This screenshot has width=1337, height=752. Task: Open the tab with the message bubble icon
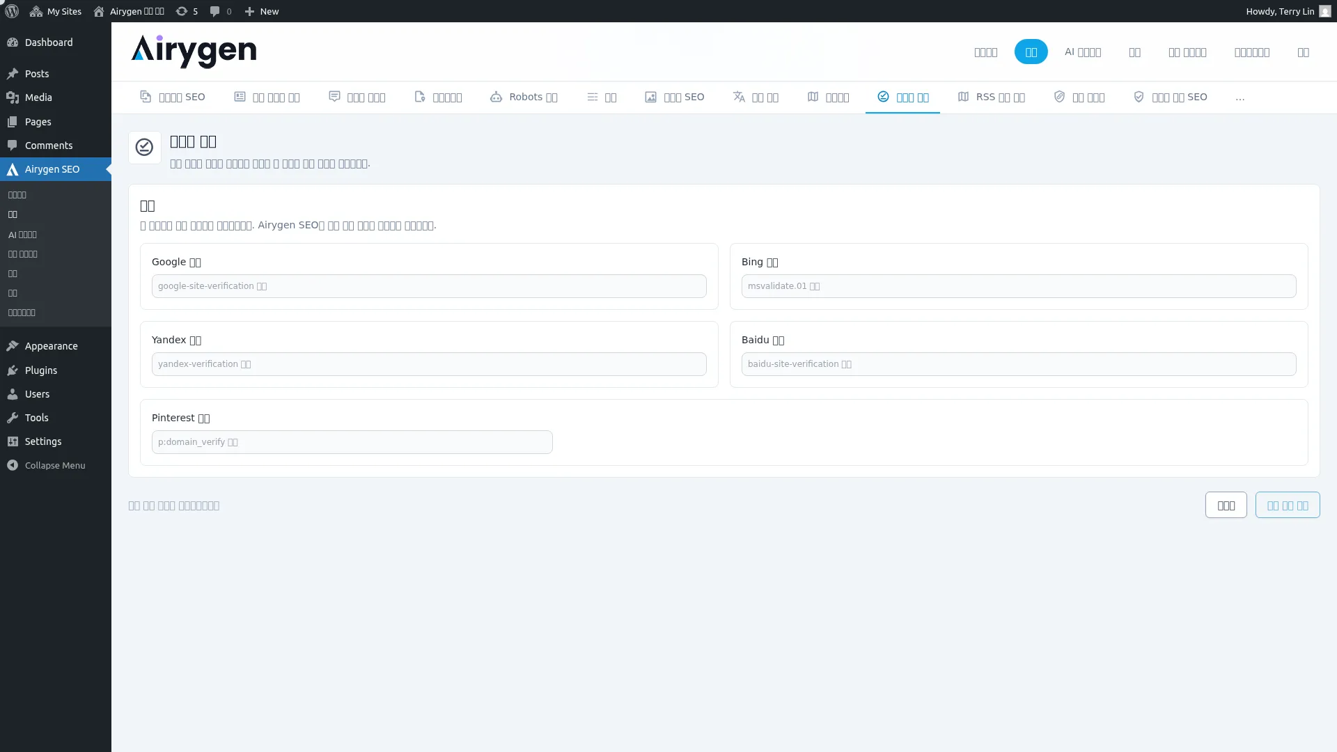pos(357,97)
